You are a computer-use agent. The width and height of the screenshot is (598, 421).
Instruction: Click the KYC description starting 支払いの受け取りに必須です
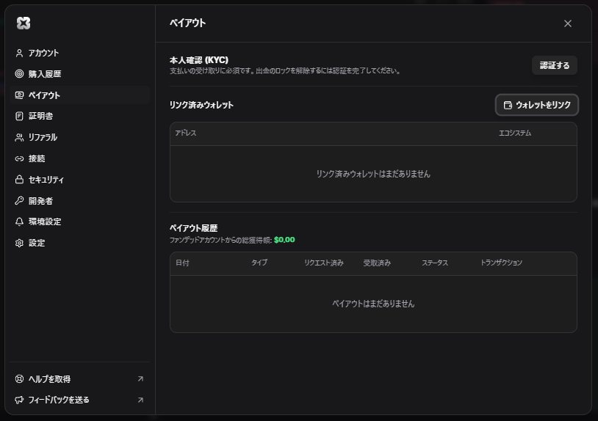coord(285,71)
